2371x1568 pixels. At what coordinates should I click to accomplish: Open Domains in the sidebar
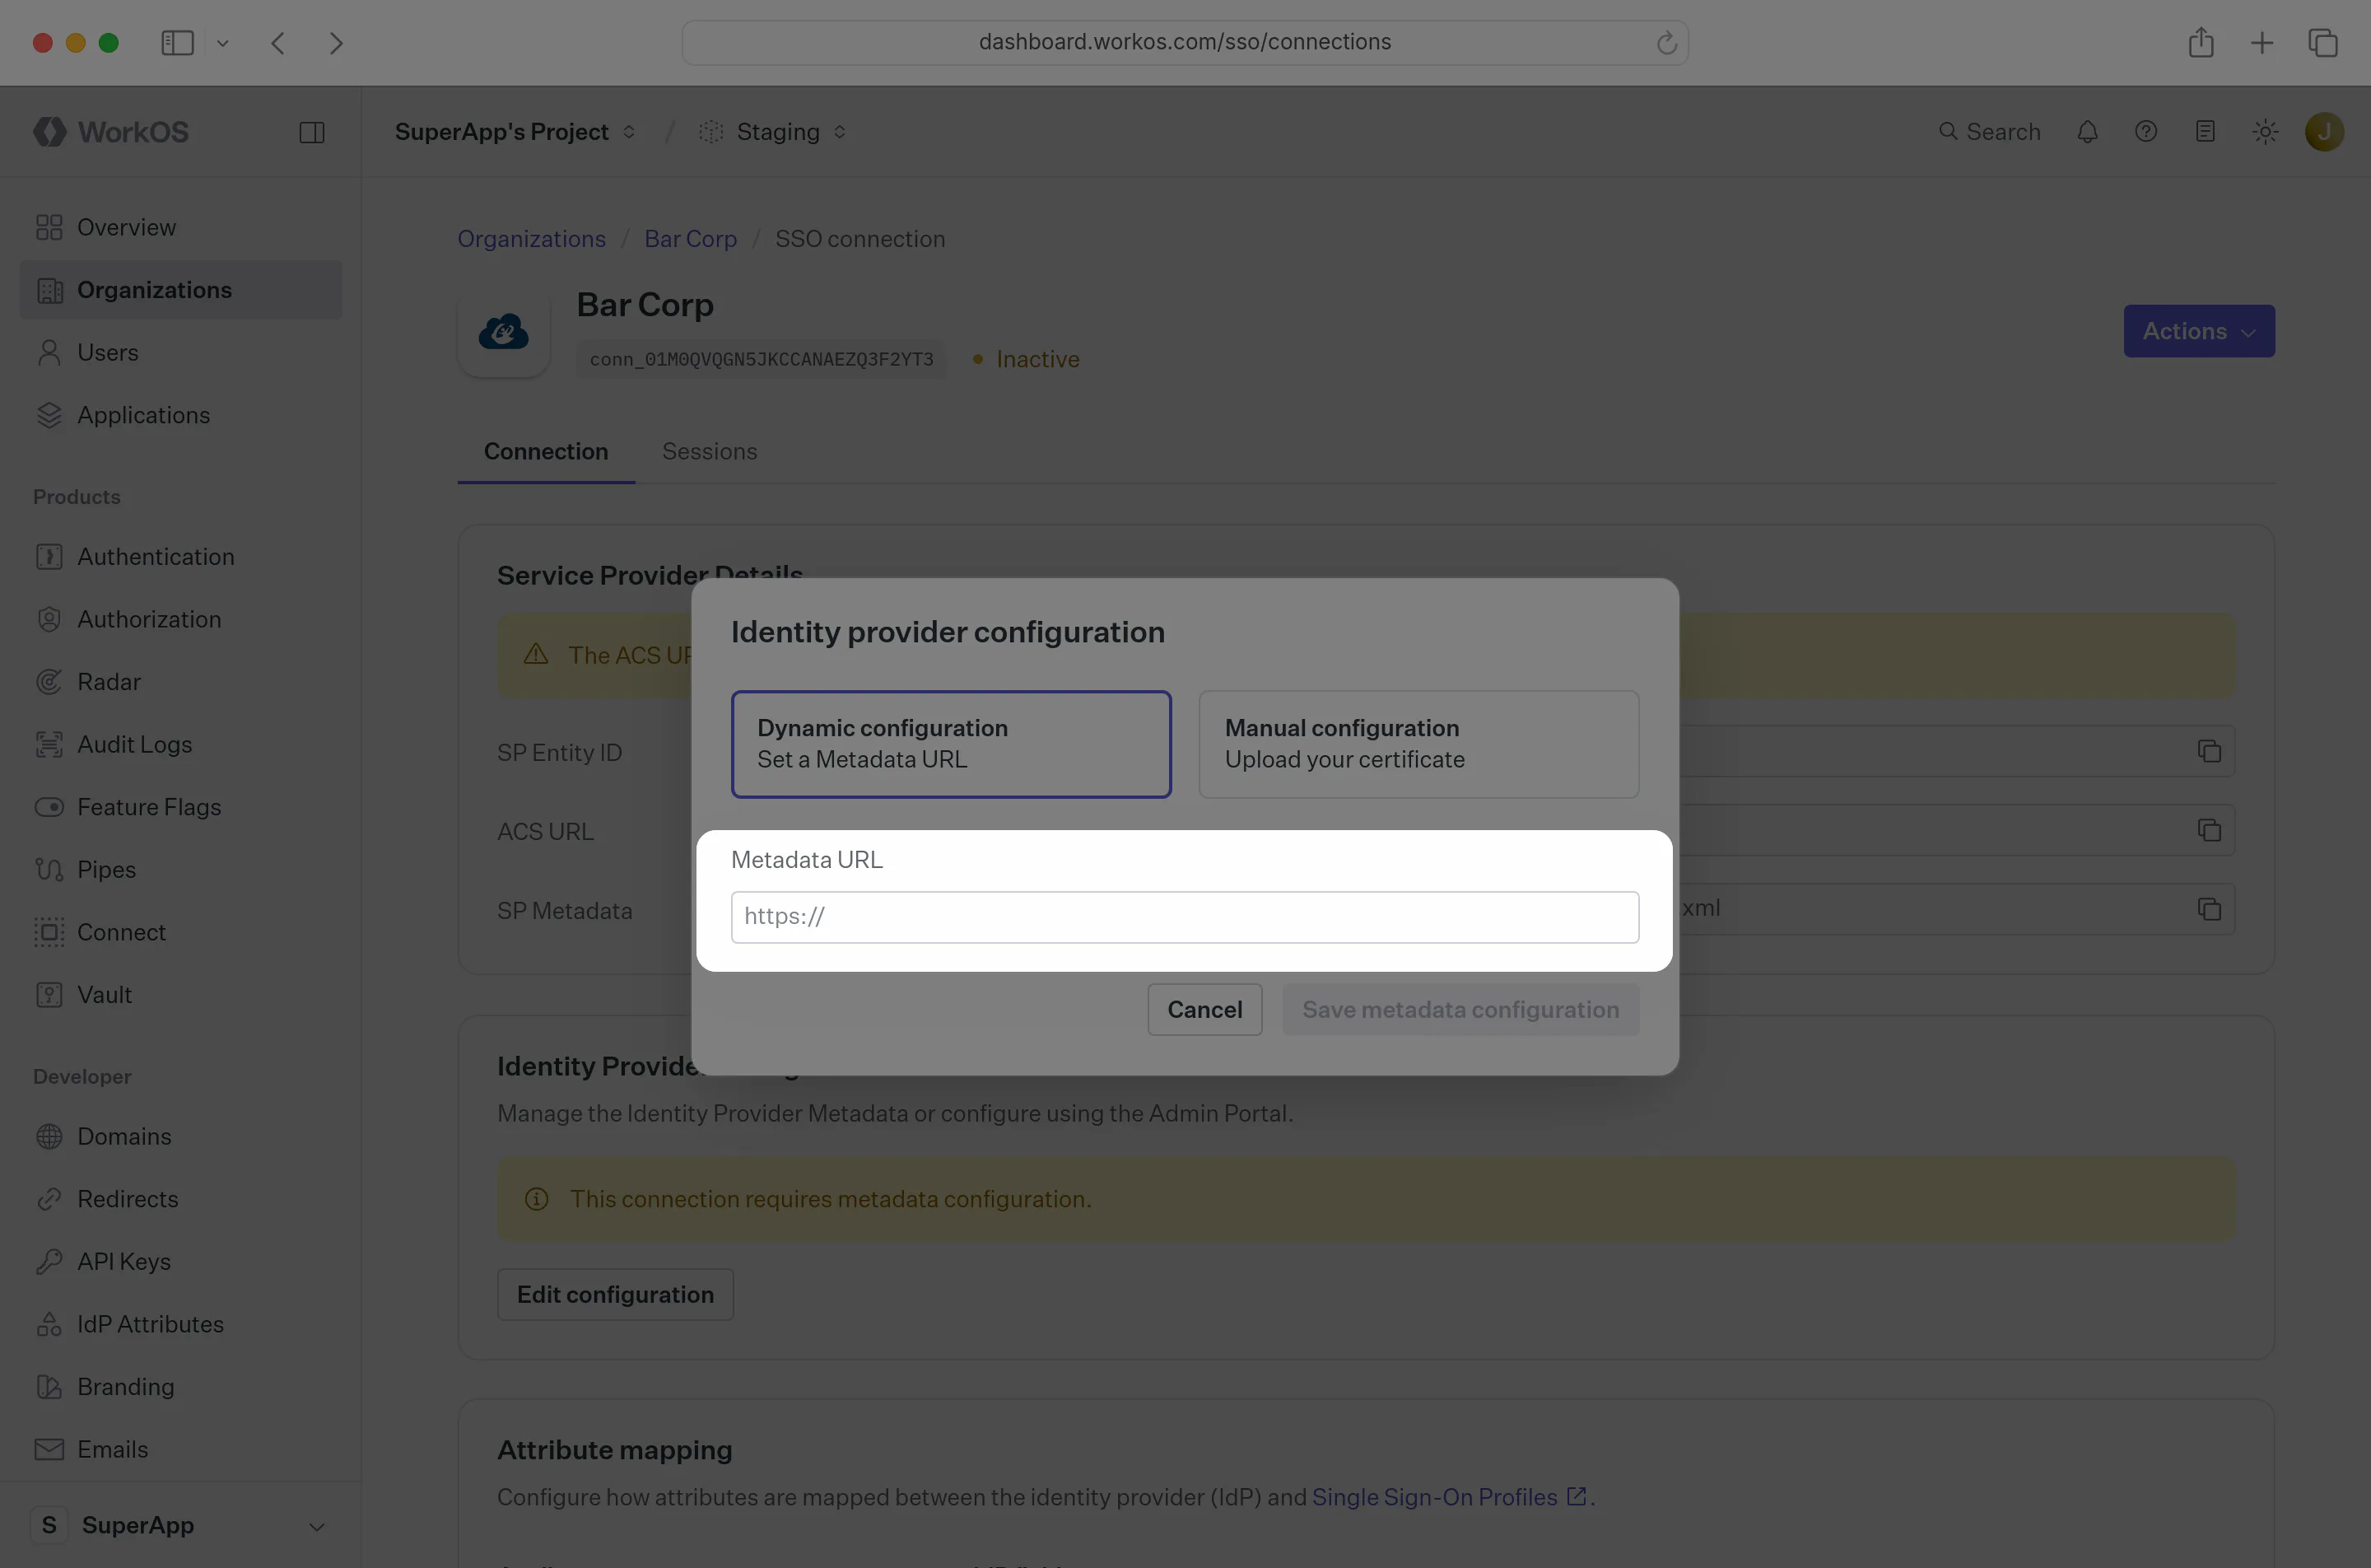click(x=181, y=1137)
